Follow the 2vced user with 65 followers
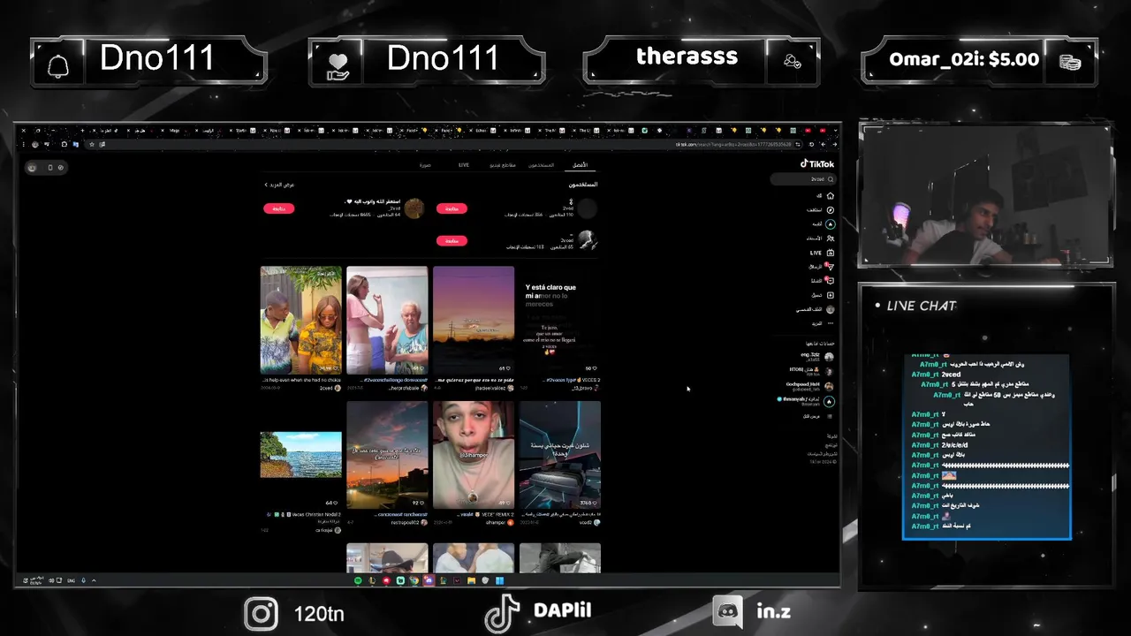The image size is (1131, 636). coord(452,240)
